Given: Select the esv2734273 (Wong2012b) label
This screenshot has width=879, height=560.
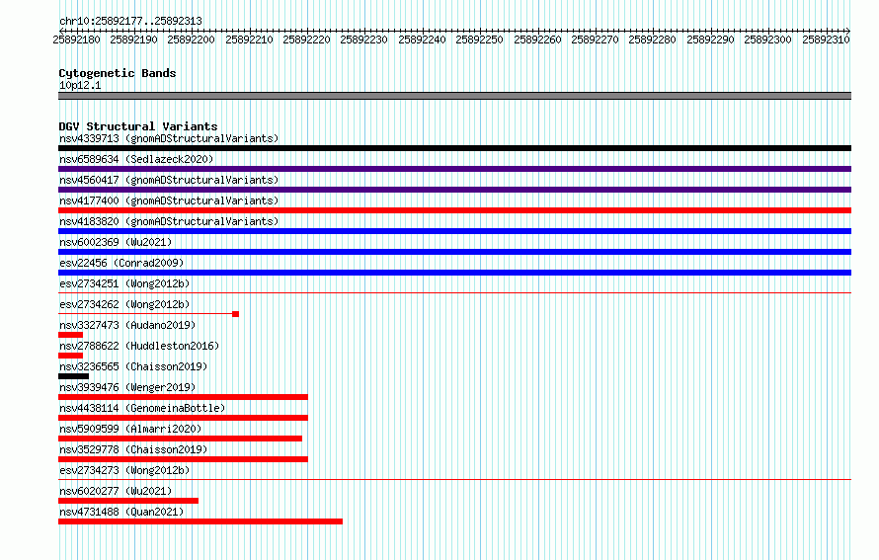Looking at the screenshot, I should point(124,470).
